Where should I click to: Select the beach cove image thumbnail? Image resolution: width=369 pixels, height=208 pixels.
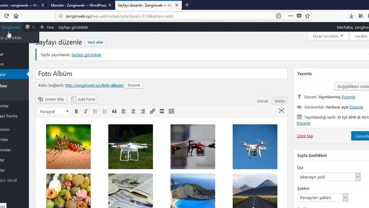(193, 191)
